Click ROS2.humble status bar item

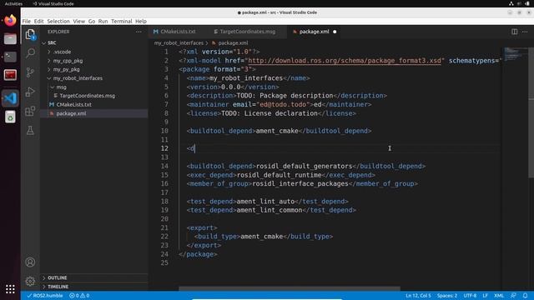(x=44, y=296)
